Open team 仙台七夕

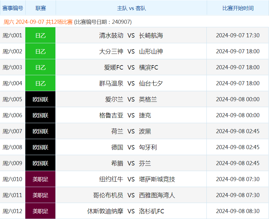tap(151, 83)
